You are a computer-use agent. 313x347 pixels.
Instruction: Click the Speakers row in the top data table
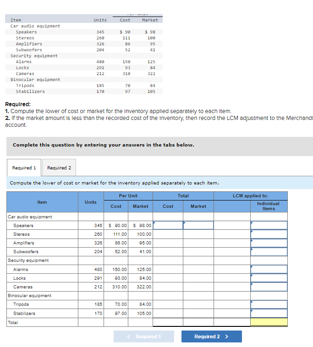84,32
